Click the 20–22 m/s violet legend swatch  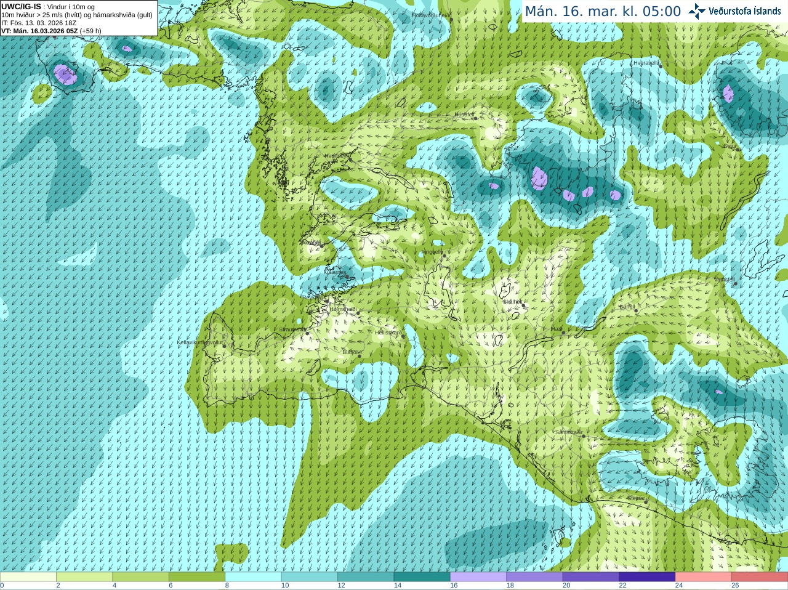[x=591, y=577]
